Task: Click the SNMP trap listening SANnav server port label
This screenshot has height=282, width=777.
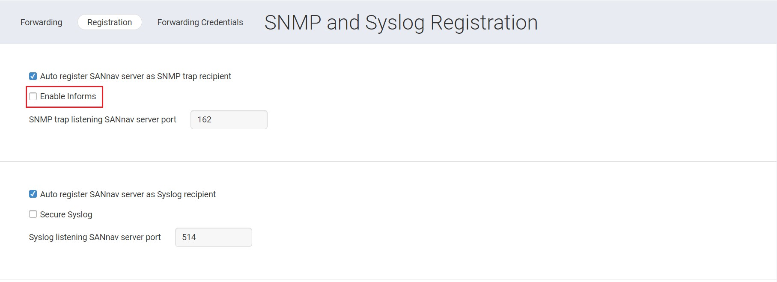Action: pyautogui.click(x=102, y=119)
